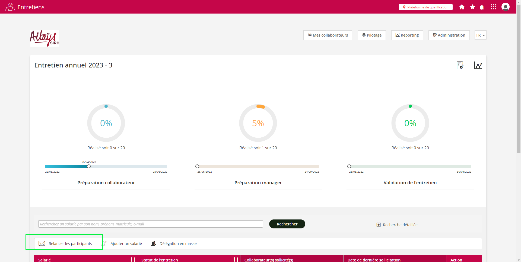The image size is (521, 262).
Task: Open Mes collaborateurs menu
Action: point(328,35)
